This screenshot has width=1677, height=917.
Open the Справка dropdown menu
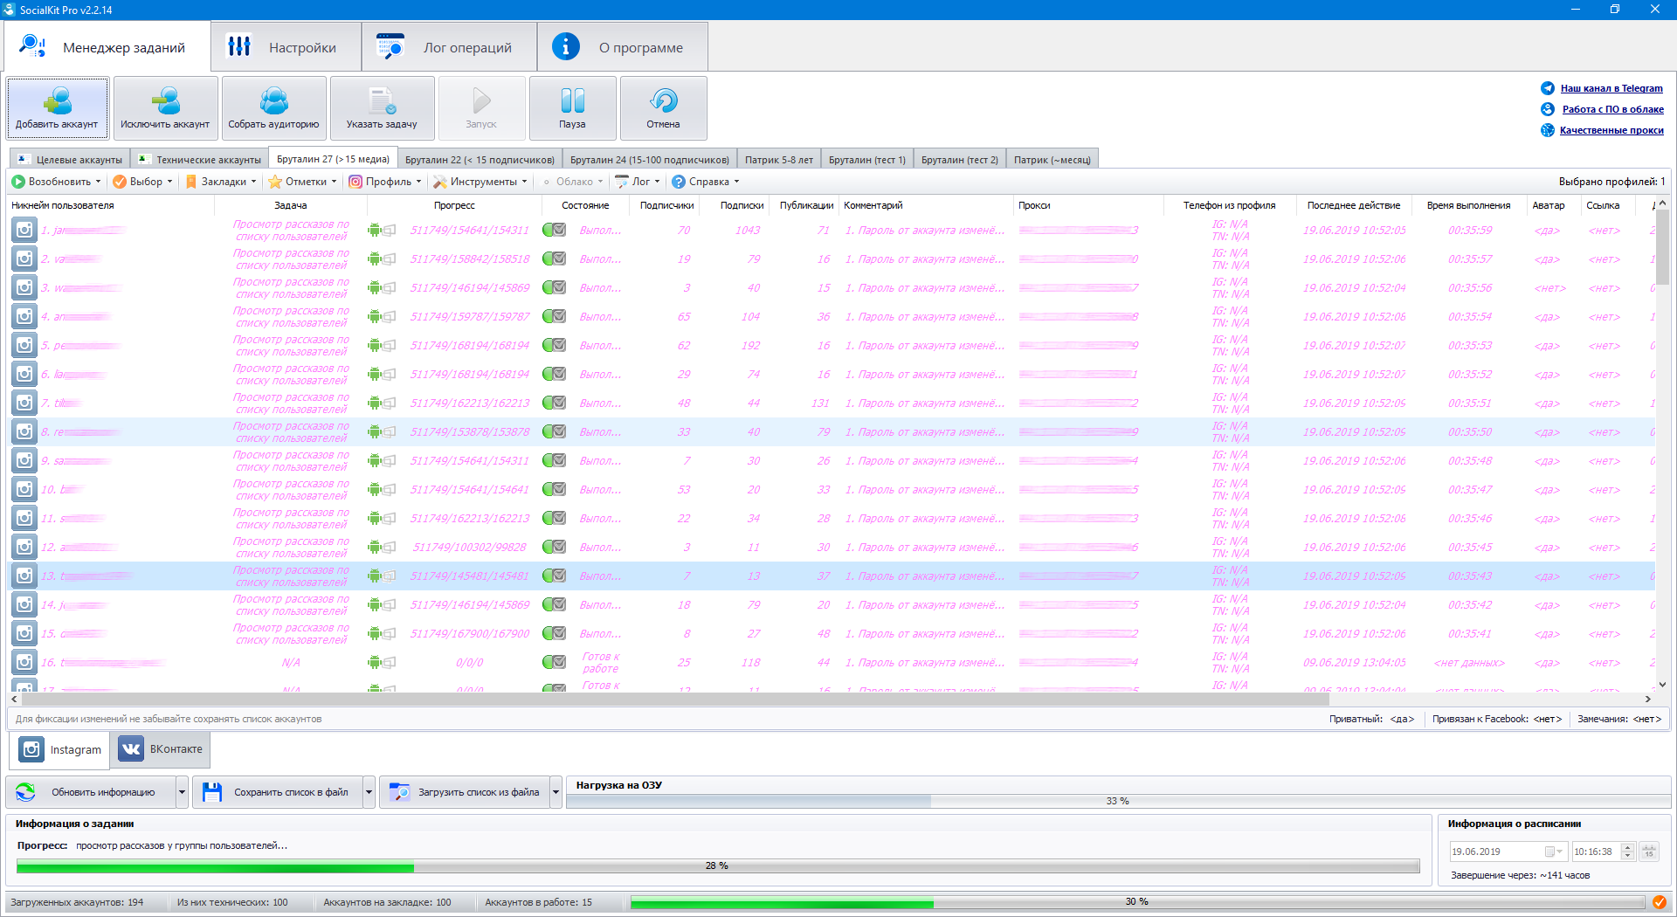tap(706, 182)
